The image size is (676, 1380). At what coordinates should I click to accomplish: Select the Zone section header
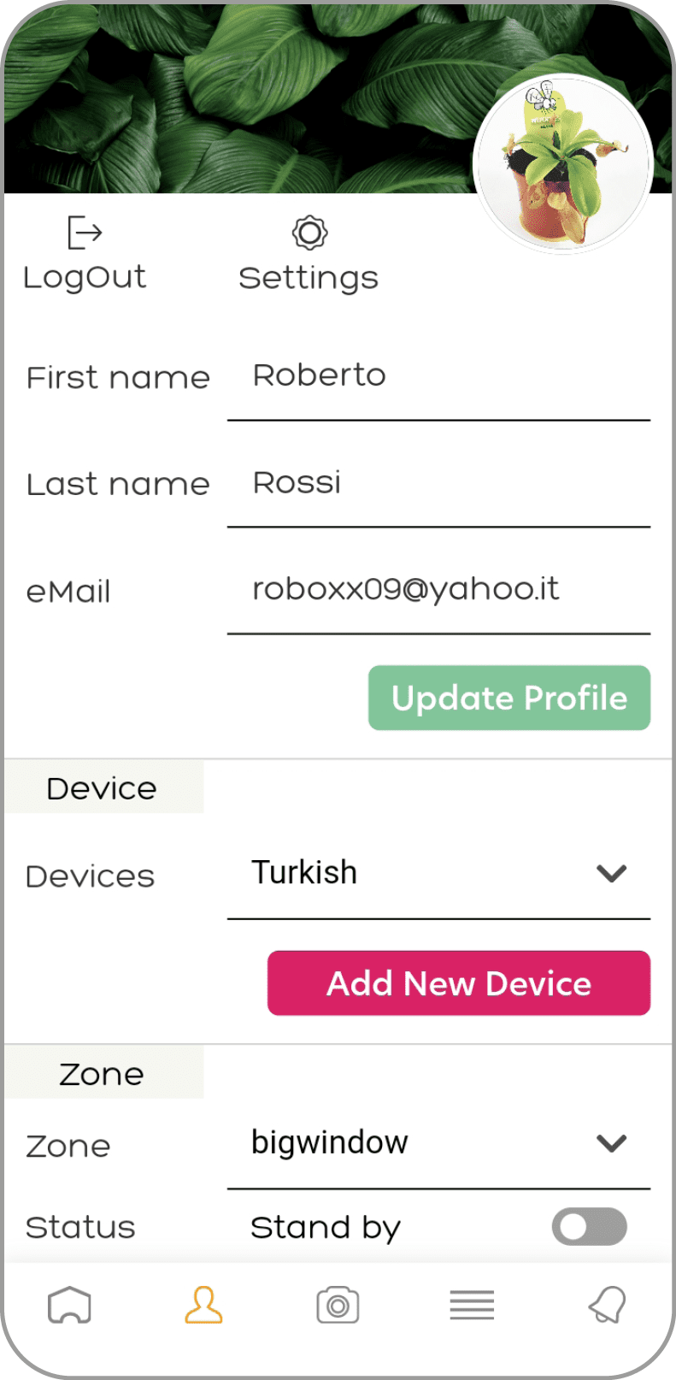[103, 1073]
